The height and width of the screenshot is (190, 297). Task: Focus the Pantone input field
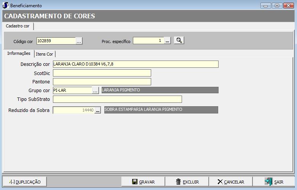click(x=102, y=81)
